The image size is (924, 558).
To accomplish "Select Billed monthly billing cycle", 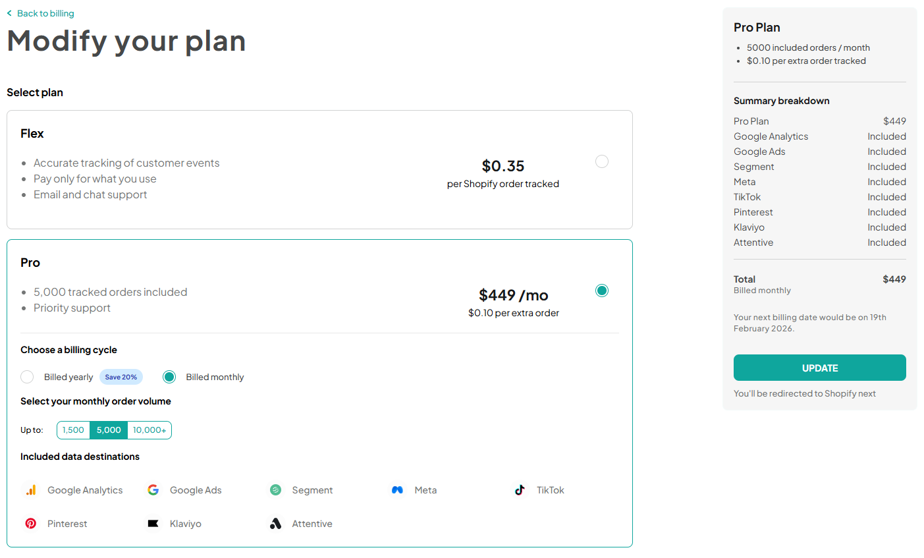I will pyautogui.click(x=169, y=376).
